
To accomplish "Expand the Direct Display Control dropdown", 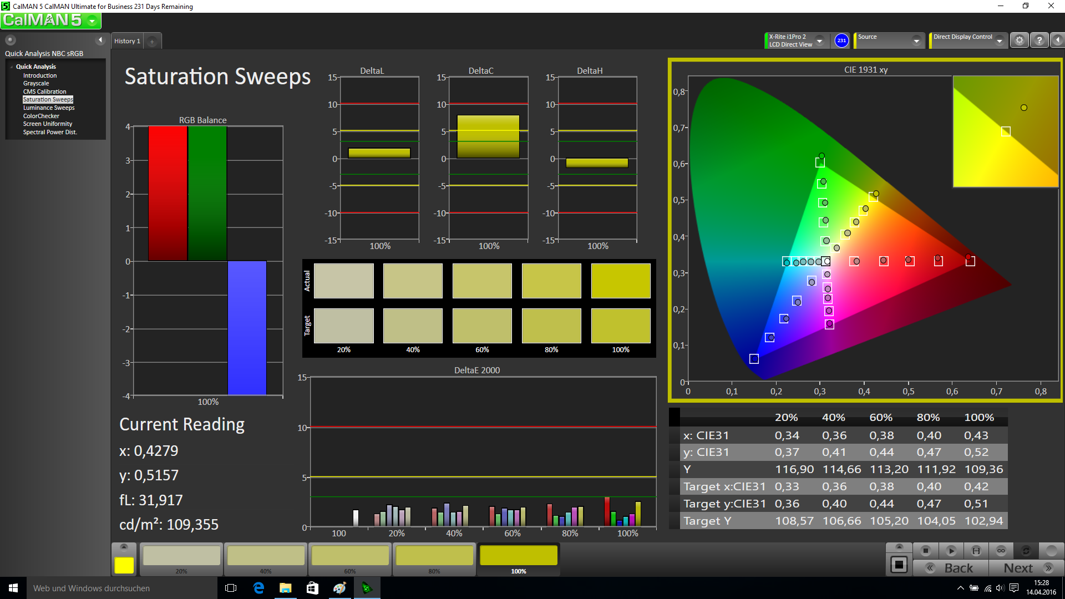I will (999, 40).
